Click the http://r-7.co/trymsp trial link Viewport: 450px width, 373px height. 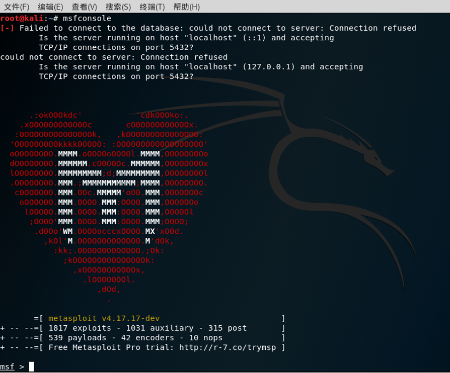click(x=228, y=347)
